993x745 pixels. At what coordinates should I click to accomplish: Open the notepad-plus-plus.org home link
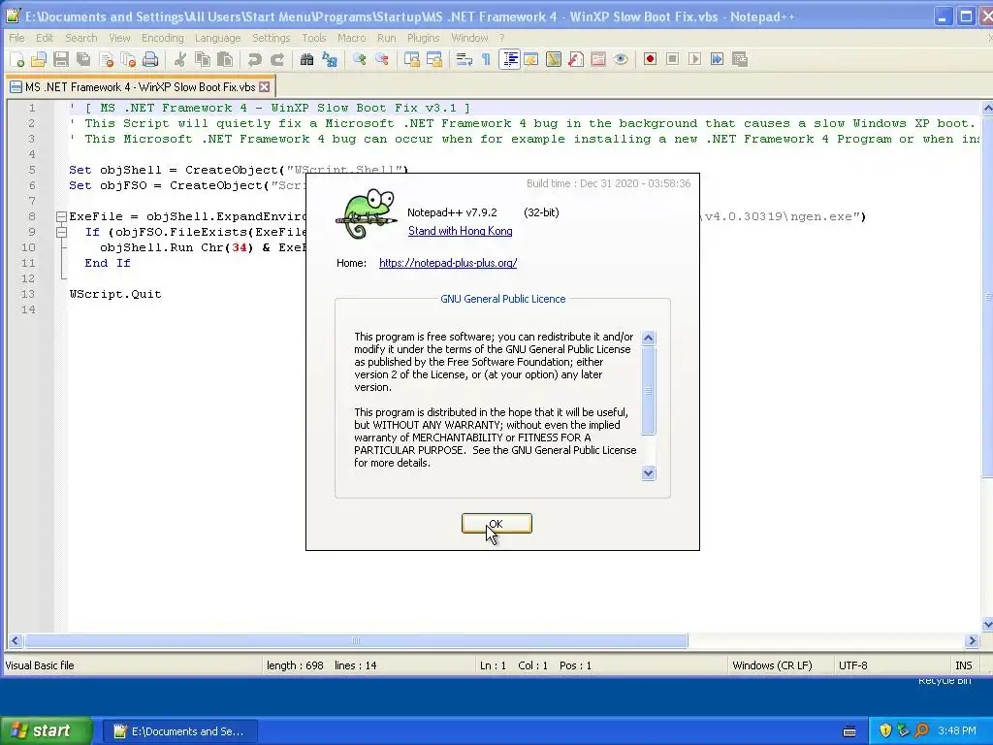point(448,263)
